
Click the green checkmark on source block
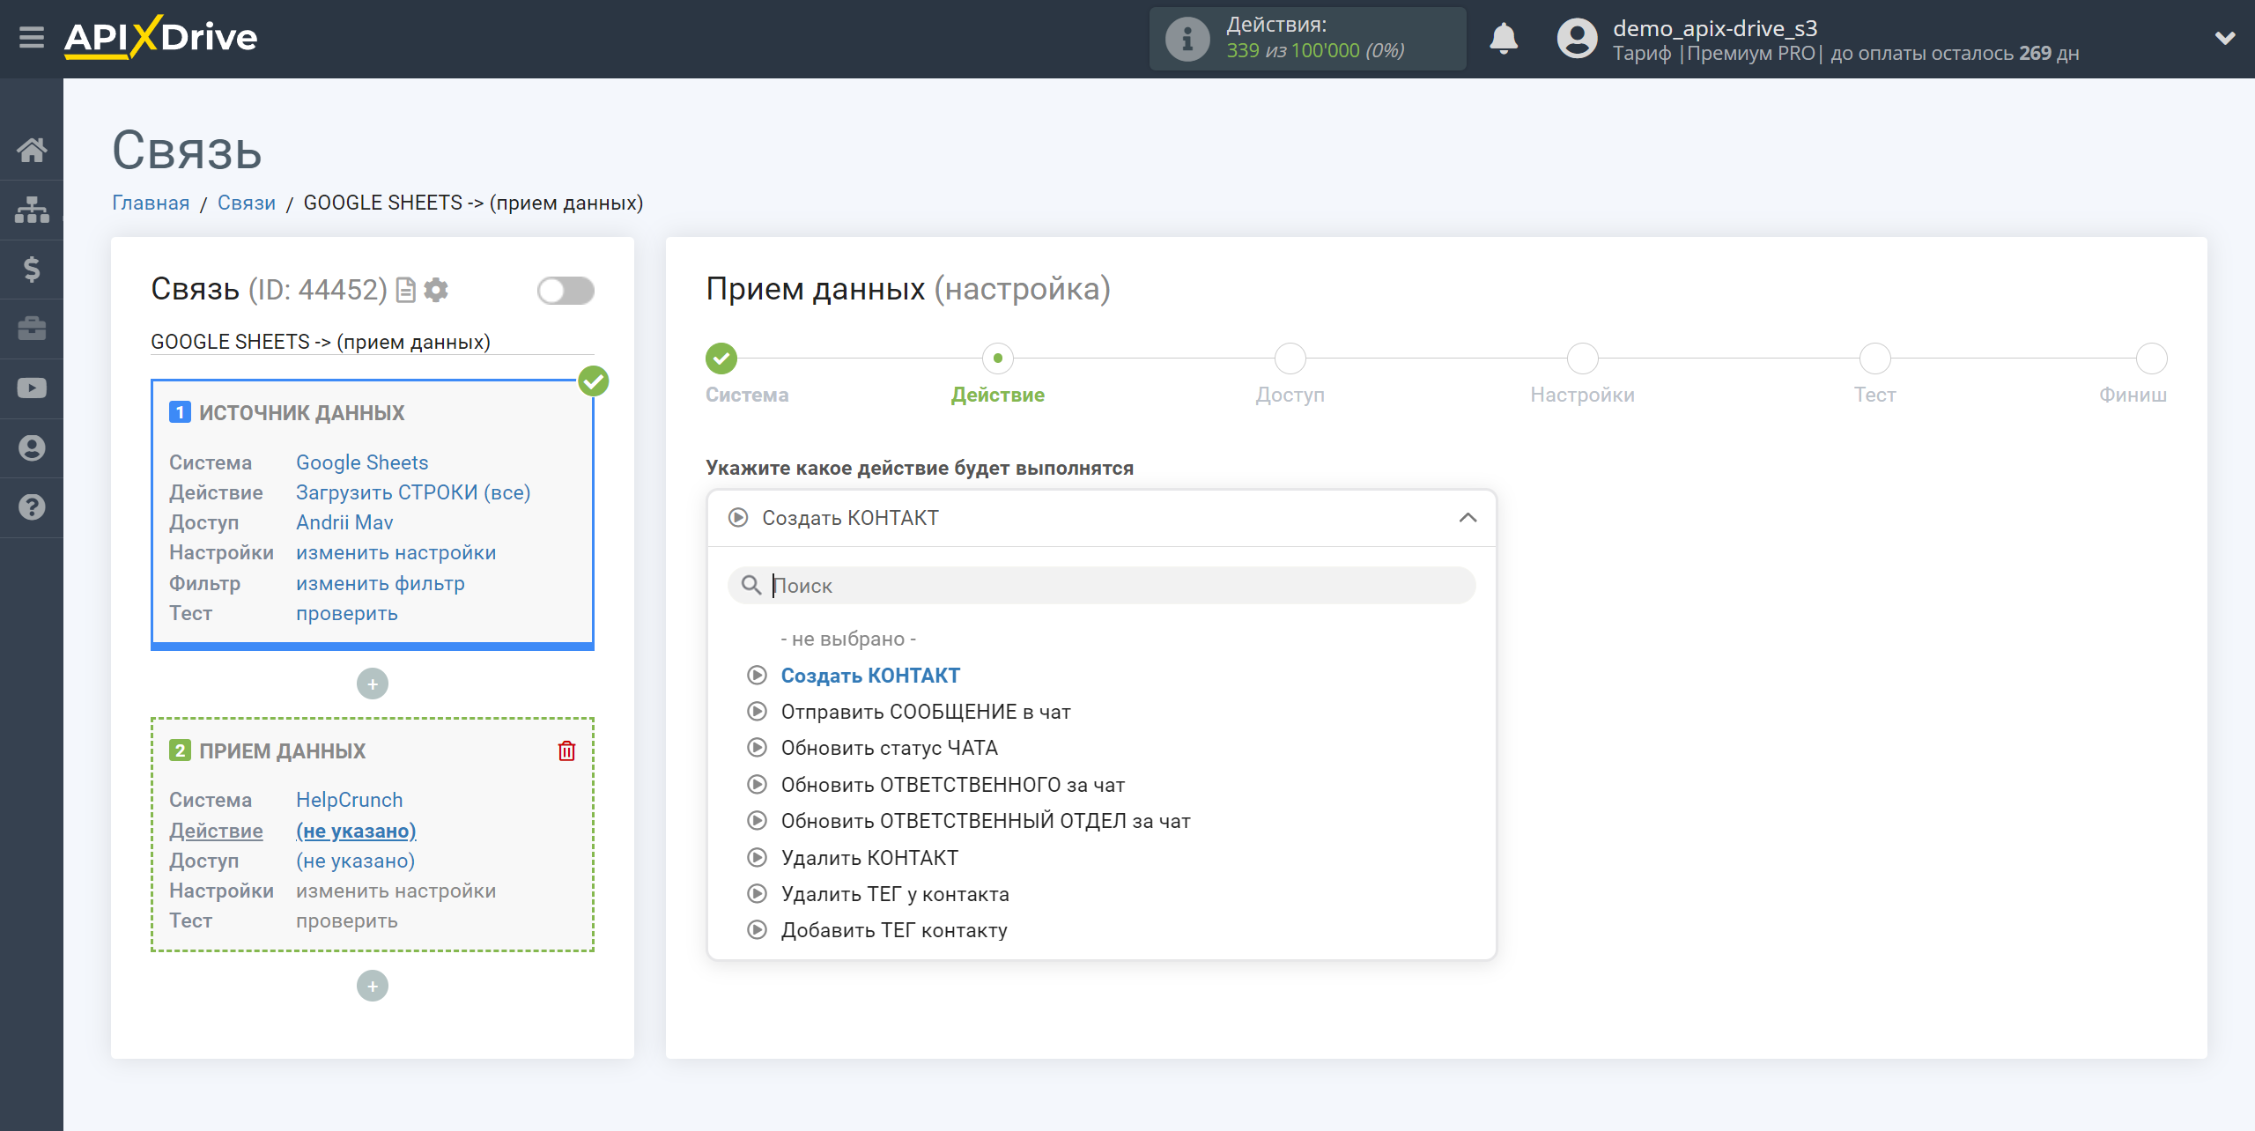pyautogui.click(x=594, y=381)
